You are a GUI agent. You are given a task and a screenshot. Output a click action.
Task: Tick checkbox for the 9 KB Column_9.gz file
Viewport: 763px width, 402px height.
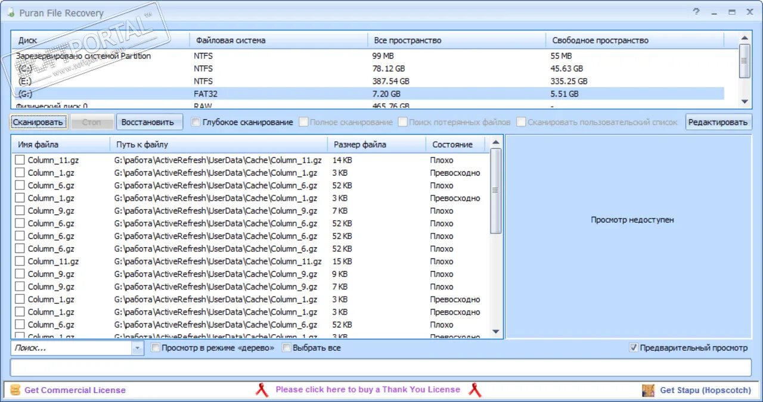click(x=20, y=274)
